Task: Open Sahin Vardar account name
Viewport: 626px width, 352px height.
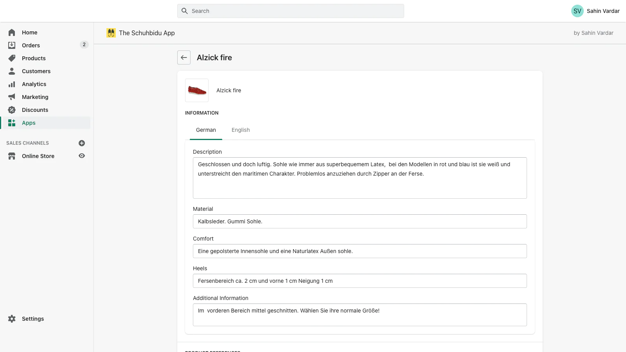Action: (x=603, y=11)
